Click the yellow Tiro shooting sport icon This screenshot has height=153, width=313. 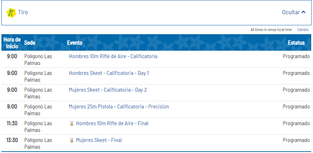click(x=11, y=12)
